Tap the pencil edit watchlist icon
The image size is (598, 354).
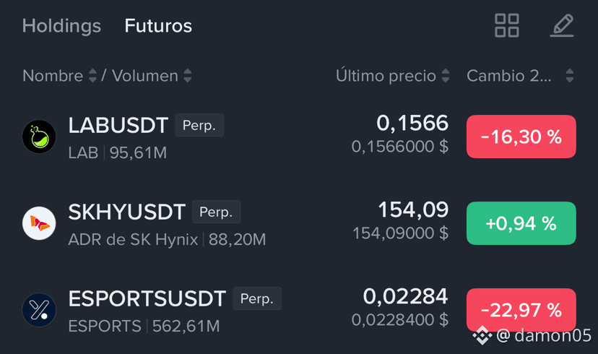coord(562,25)
